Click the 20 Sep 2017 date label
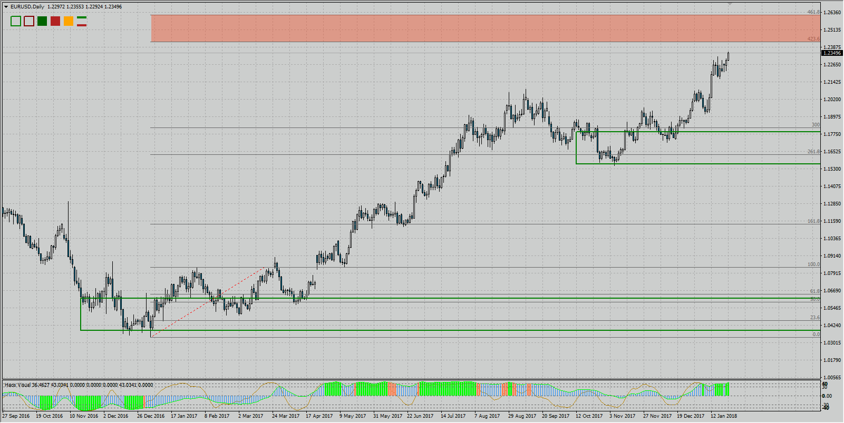The image size is (844, 423). tap(556, 416)
